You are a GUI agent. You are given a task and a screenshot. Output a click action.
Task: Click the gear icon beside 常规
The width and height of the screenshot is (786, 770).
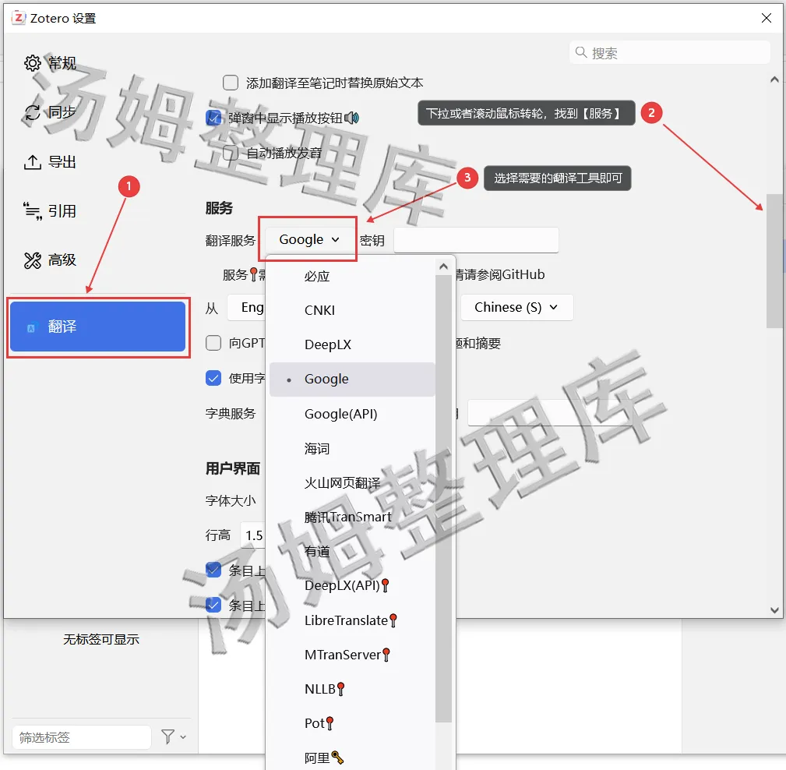click(x=33, y=63)
